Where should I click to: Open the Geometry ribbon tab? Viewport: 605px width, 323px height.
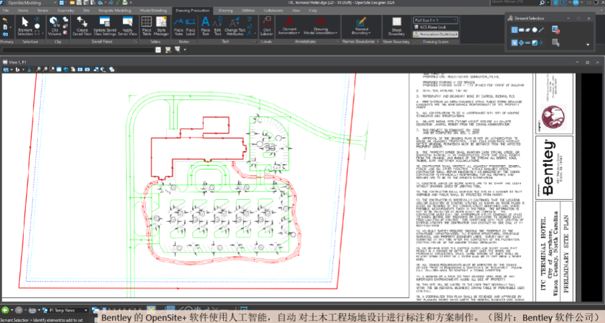point(65,10)
